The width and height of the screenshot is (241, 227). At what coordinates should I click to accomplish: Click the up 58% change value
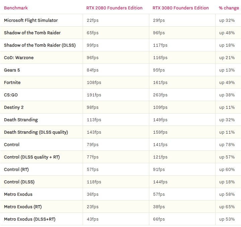click(x=227, y=194)
